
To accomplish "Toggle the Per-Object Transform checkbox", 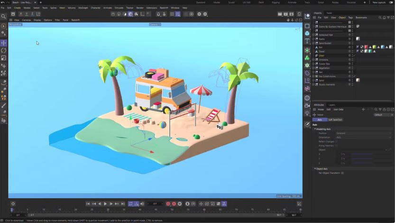I will 342,173.
